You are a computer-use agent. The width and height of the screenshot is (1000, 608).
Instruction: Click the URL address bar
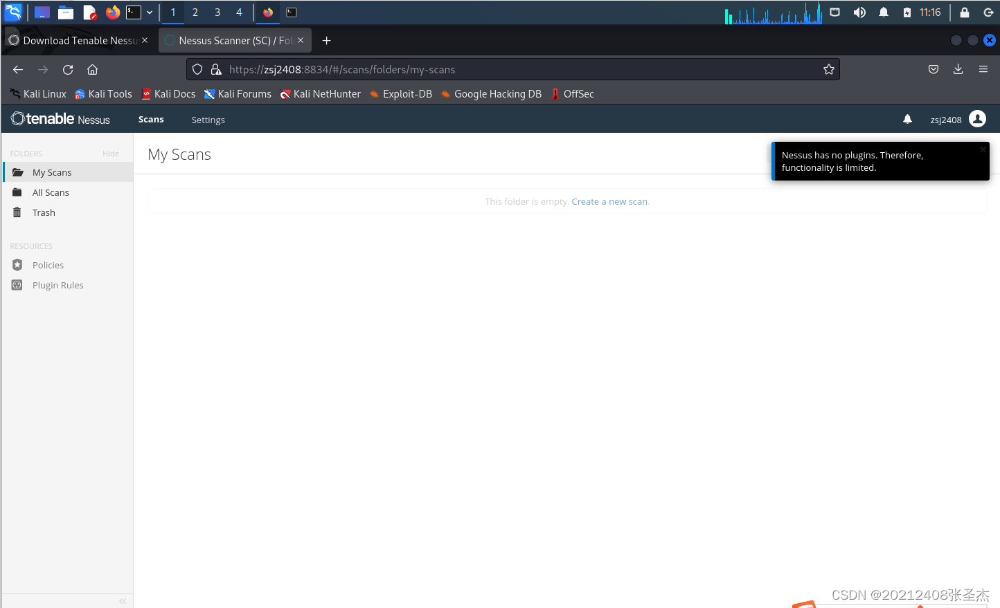coord(512,69)
